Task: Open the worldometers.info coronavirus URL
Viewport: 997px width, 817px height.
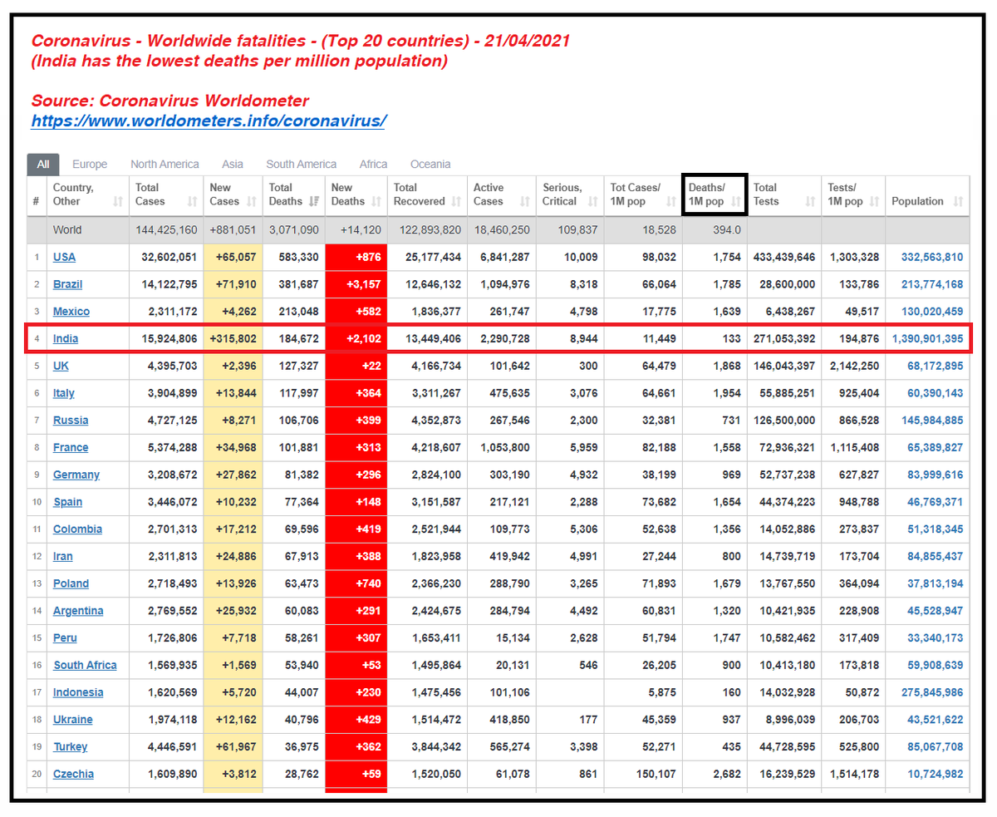Action: (209, 121)
